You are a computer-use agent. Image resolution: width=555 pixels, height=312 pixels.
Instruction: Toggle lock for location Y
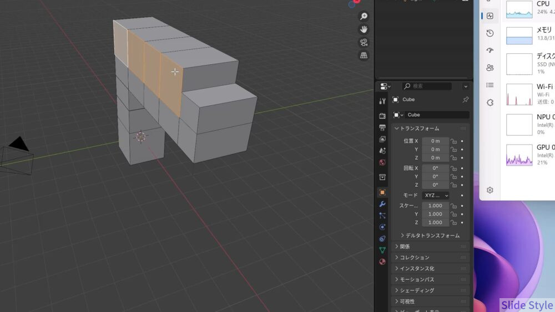(x=453, y=150)
